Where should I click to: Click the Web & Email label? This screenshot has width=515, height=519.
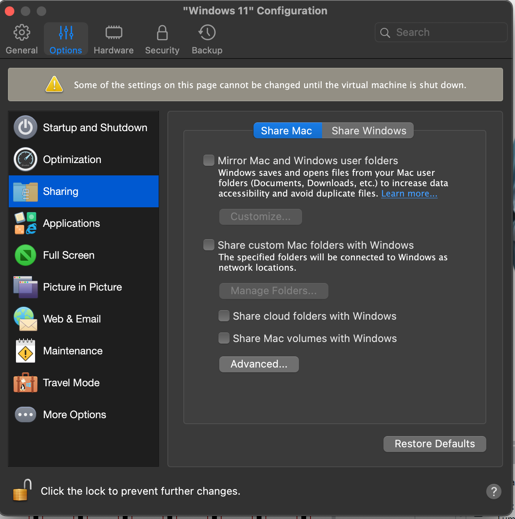[72, 319]
